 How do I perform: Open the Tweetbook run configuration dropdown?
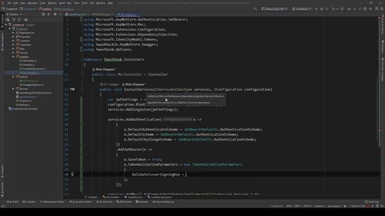tap(301, 9)
